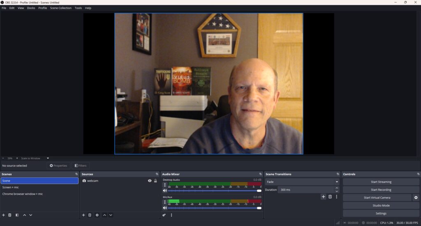Open the Fade transition dropdown

coord(302,182)
